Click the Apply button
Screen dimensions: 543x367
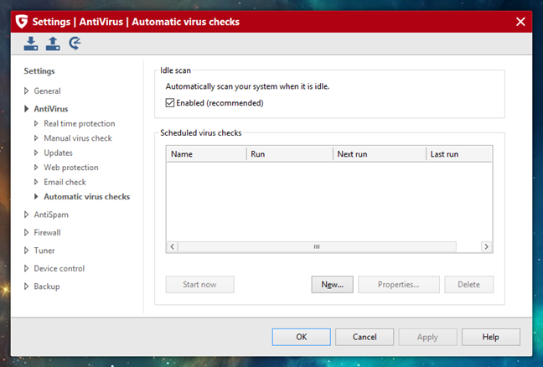tap(427, 337)
